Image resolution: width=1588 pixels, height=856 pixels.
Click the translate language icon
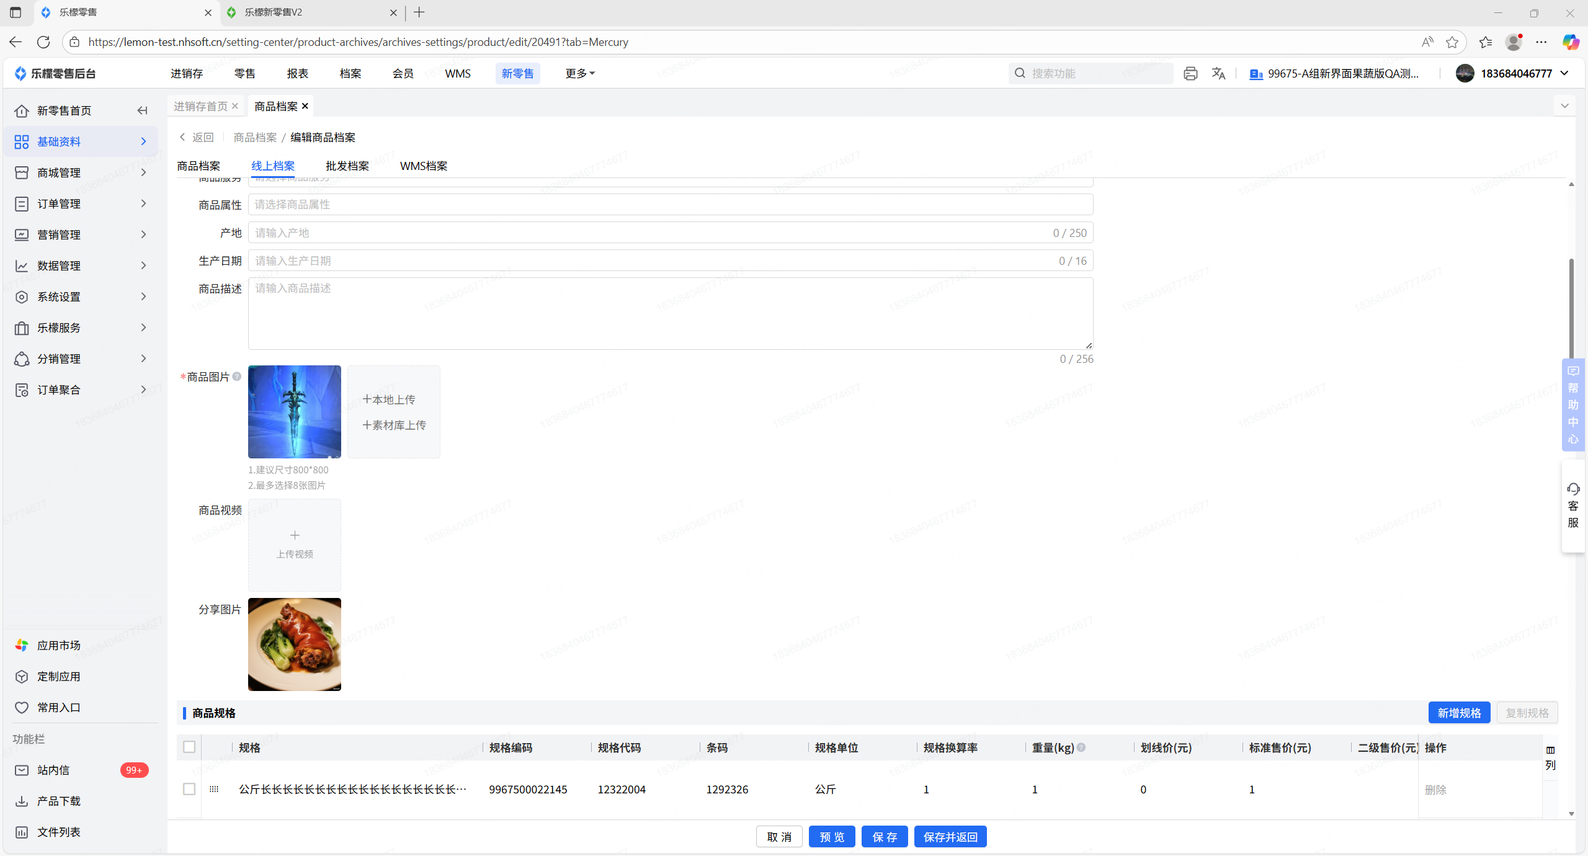point(1218,73)
